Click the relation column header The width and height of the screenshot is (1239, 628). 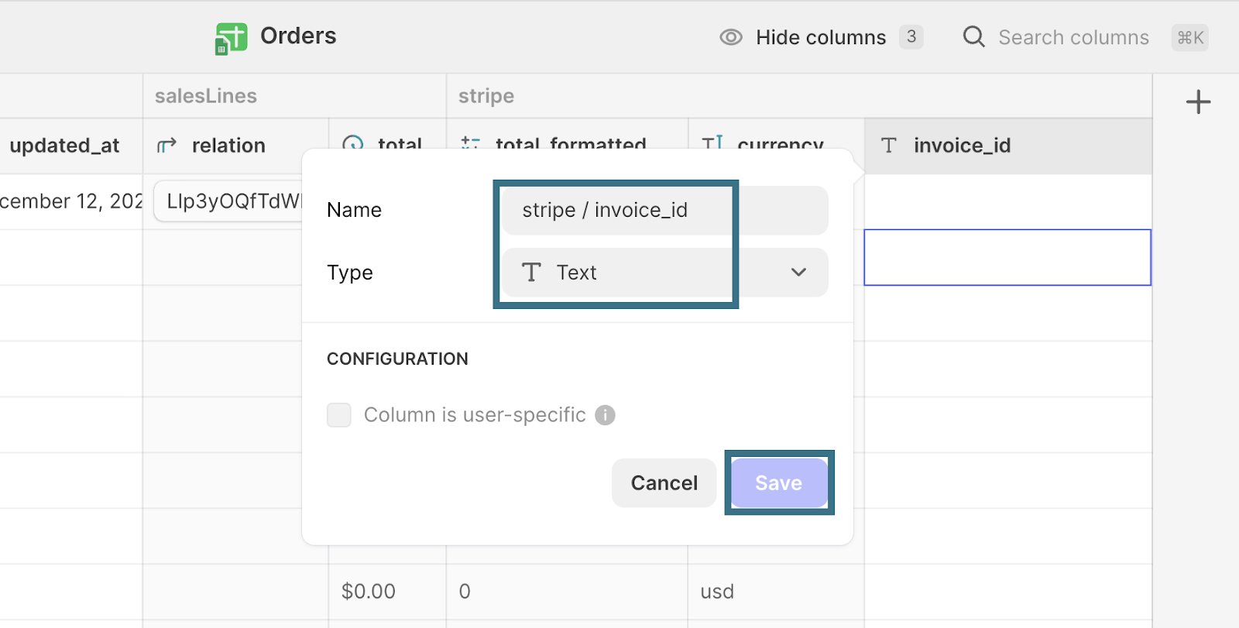click(235, 146)
